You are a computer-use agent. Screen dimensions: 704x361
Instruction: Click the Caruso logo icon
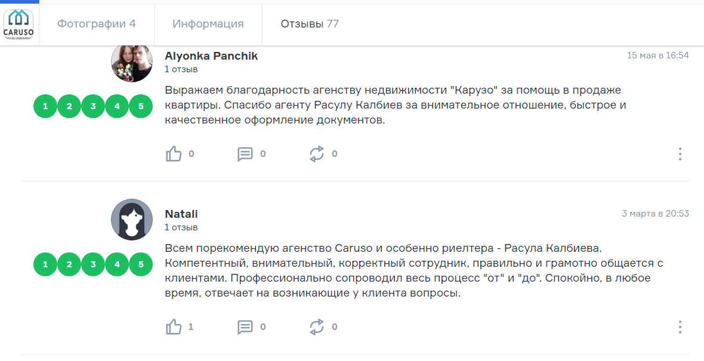[x=18, y=24]
